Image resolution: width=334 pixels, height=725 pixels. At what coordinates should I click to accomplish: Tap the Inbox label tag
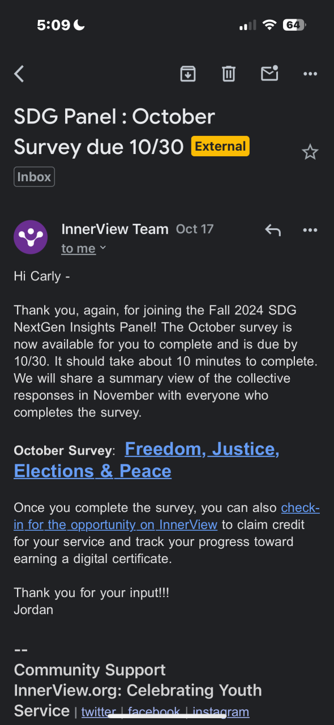pyautogui.click(x=34, y=177)
